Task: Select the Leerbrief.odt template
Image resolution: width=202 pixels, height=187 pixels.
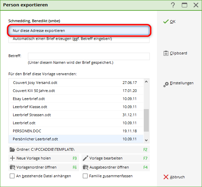Action: (24, 123)
